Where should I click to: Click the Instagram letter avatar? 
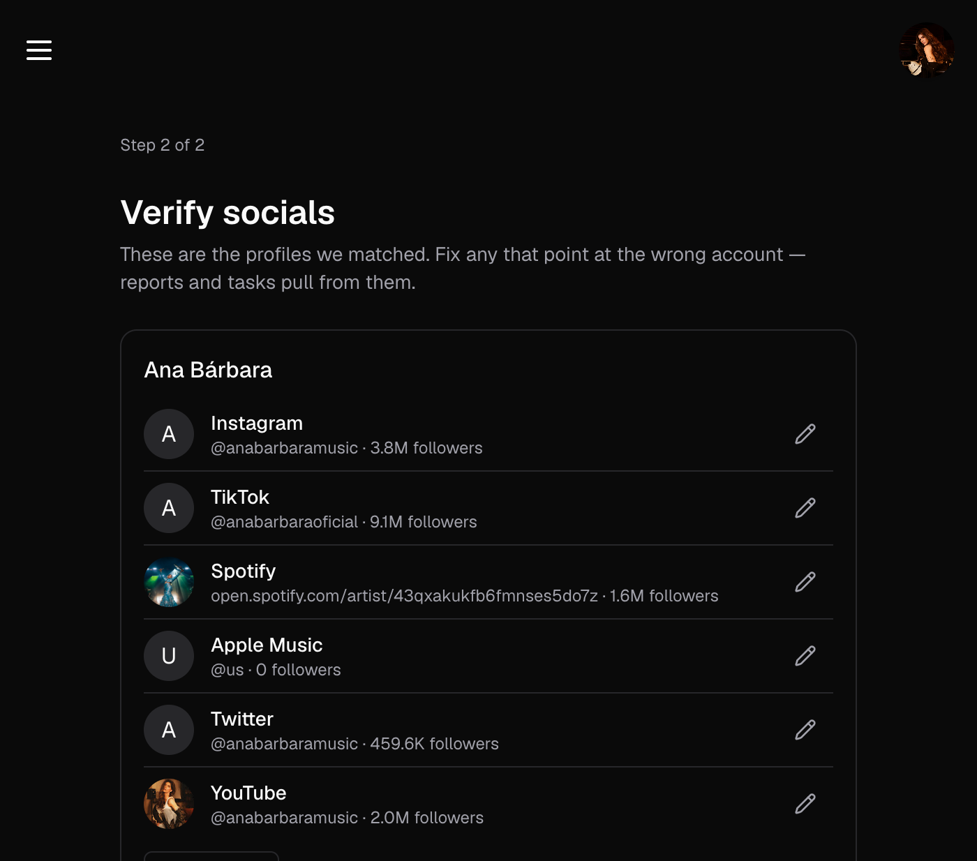point(169,434)
